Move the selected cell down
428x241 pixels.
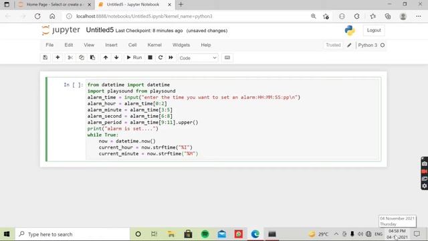[116, 58]
